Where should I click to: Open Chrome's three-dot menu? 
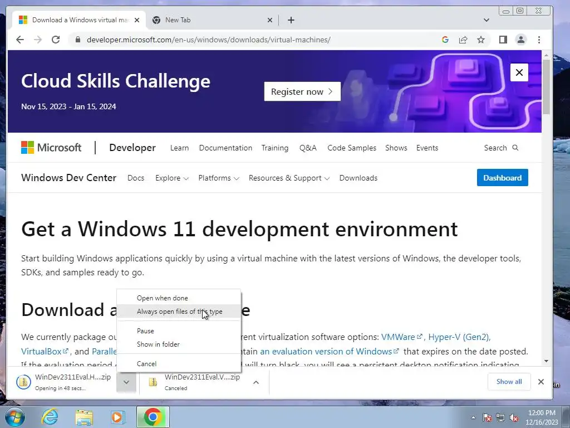[x=539, y=40]
